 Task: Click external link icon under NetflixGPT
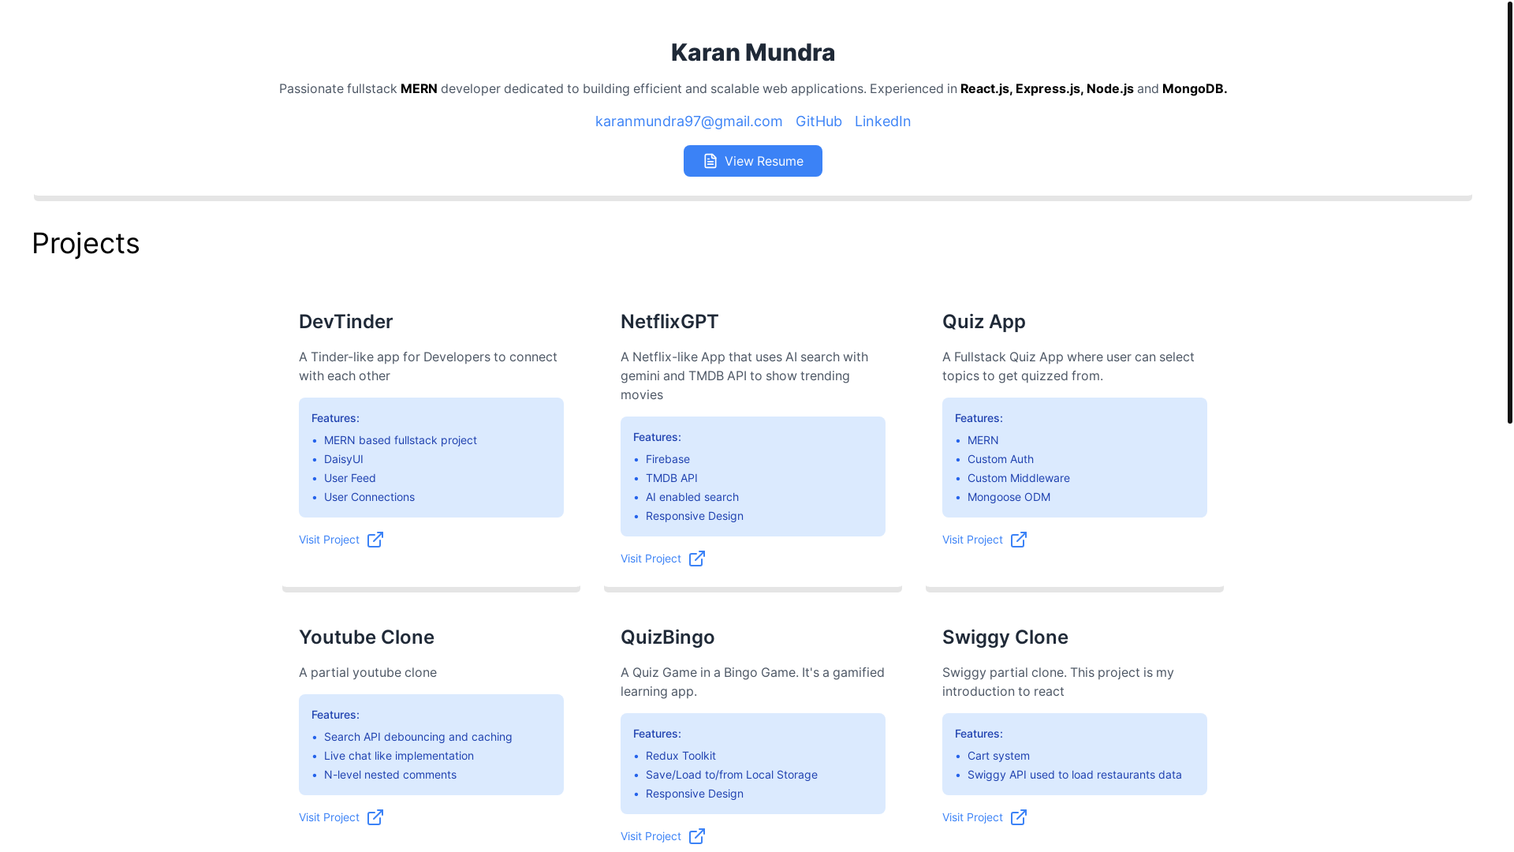[x=697, y=559]
